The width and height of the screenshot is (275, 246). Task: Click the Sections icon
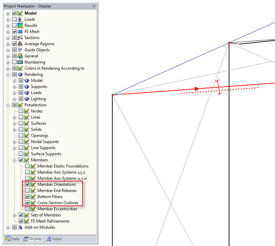click(20, 38)
